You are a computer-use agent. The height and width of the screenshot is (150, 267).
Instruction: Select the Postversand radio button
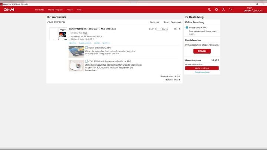click(x=187, y=27)
